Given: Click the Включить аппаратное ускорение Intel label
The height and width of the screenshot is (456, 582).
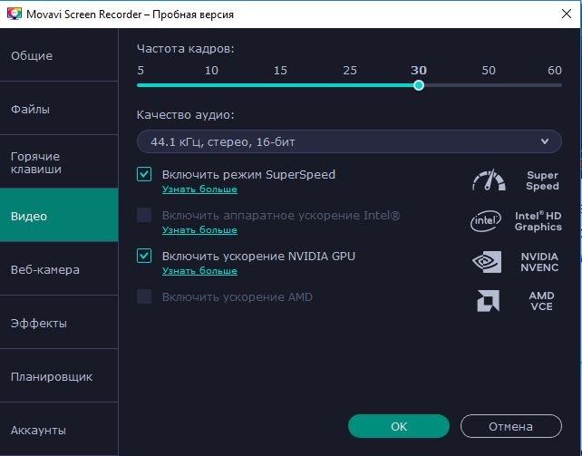Looking at the screenshot, I should (281, 215).
